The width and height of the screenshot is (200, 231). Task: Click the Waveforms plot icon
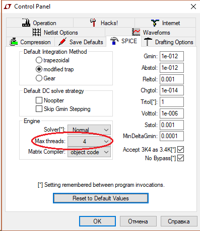click(x=136, y=32)
